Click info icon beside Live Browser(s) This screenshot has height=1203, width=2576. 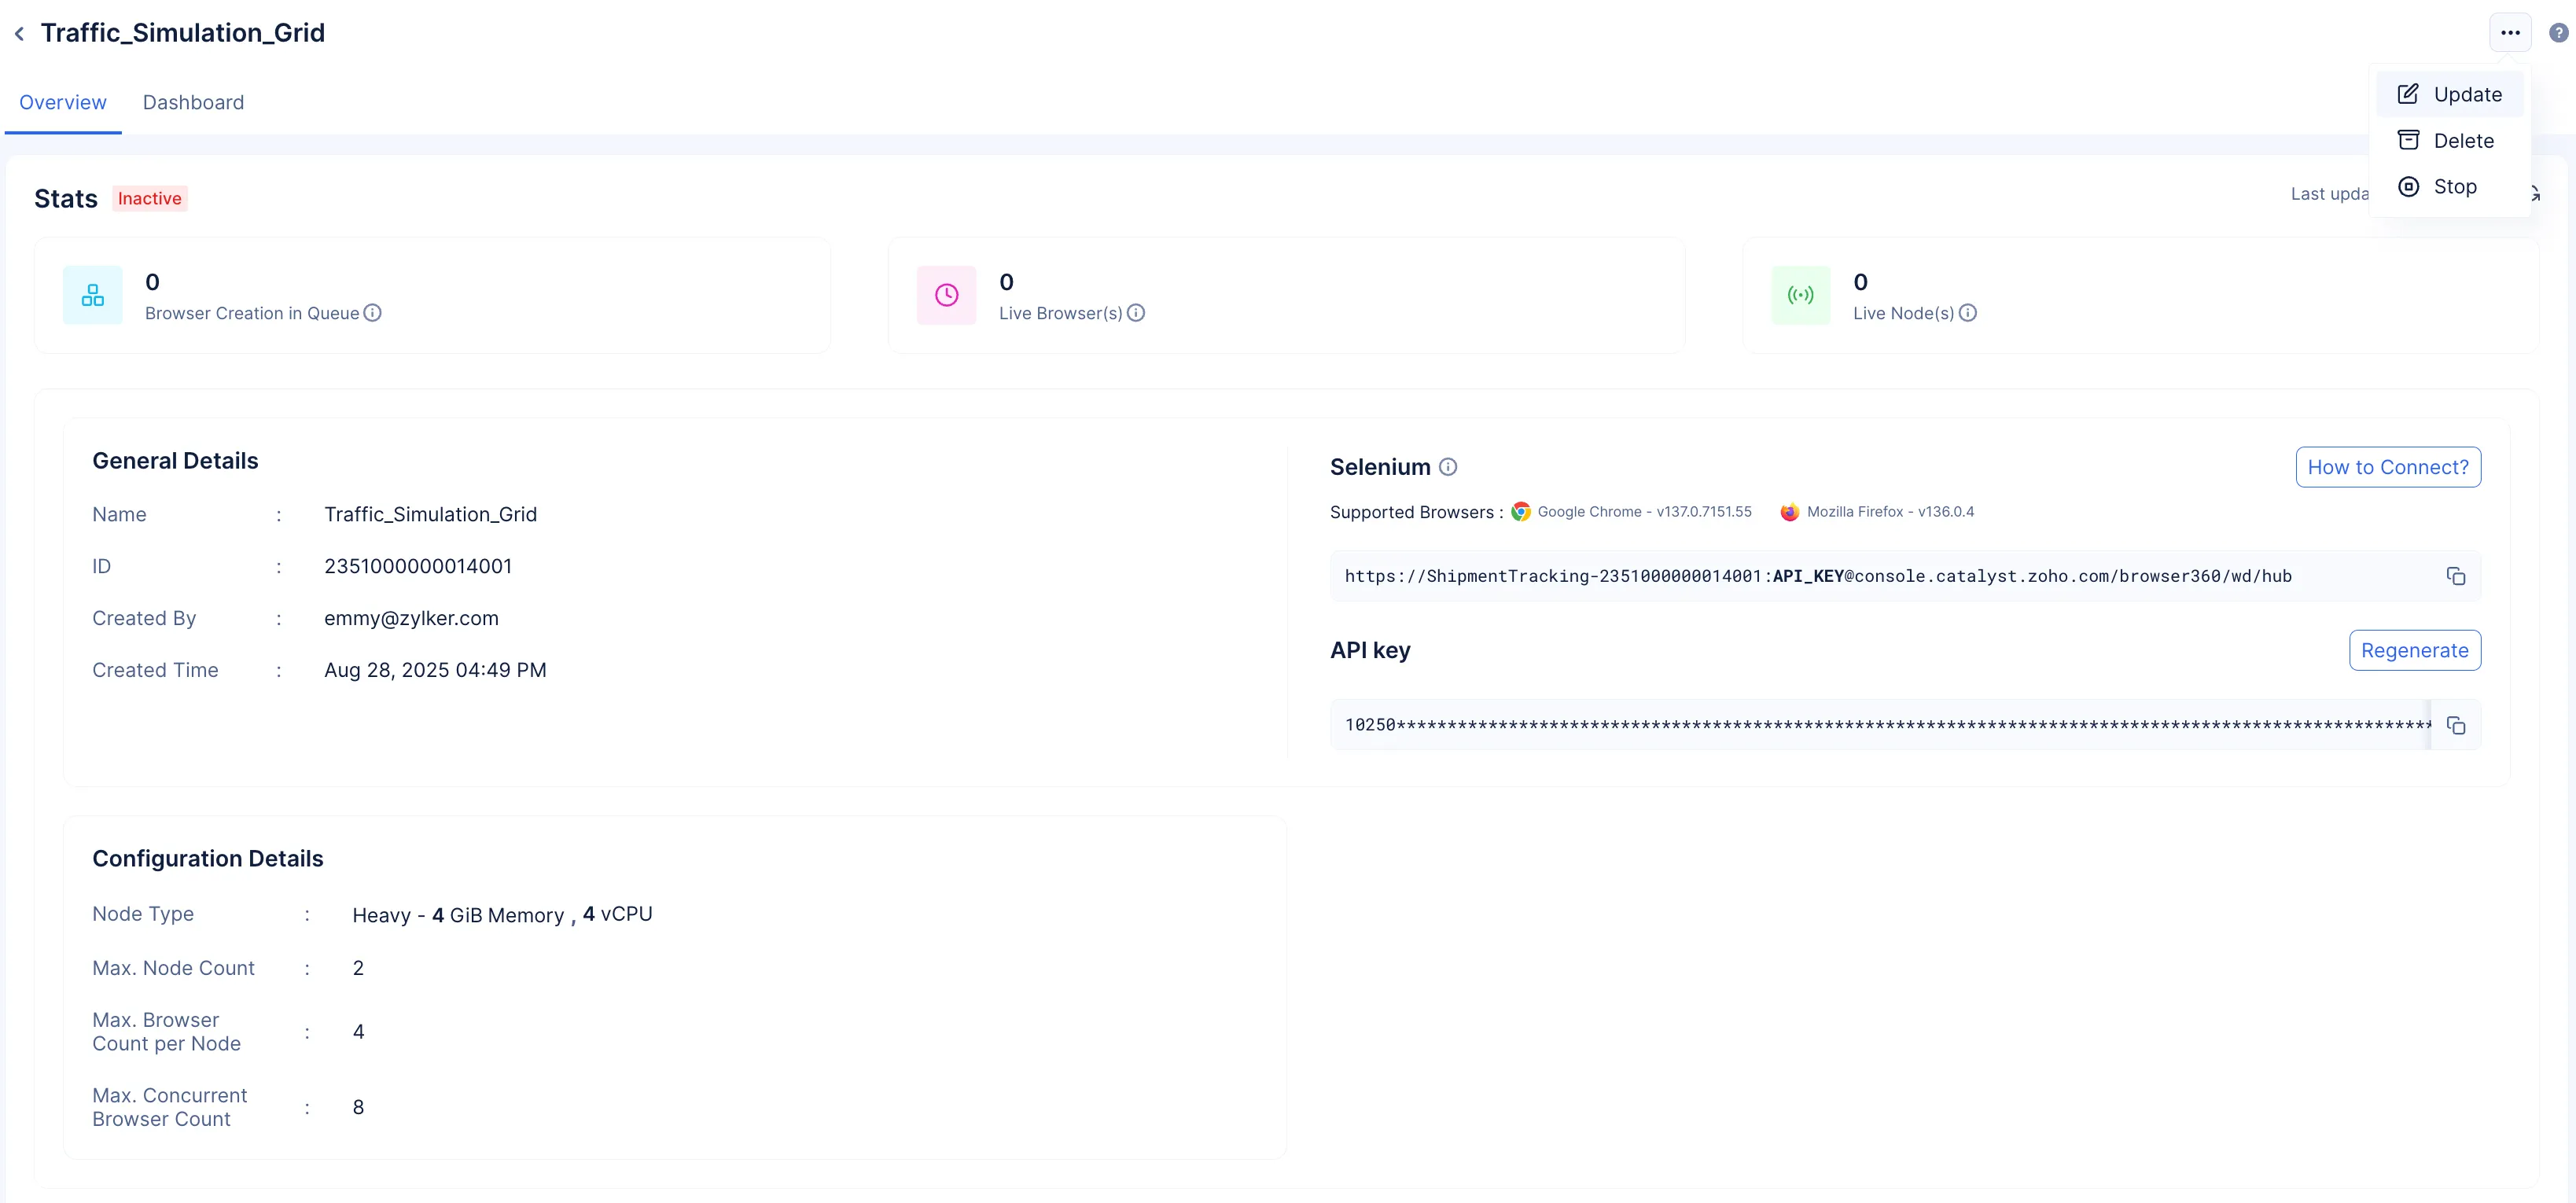(x=1136, y=313)
